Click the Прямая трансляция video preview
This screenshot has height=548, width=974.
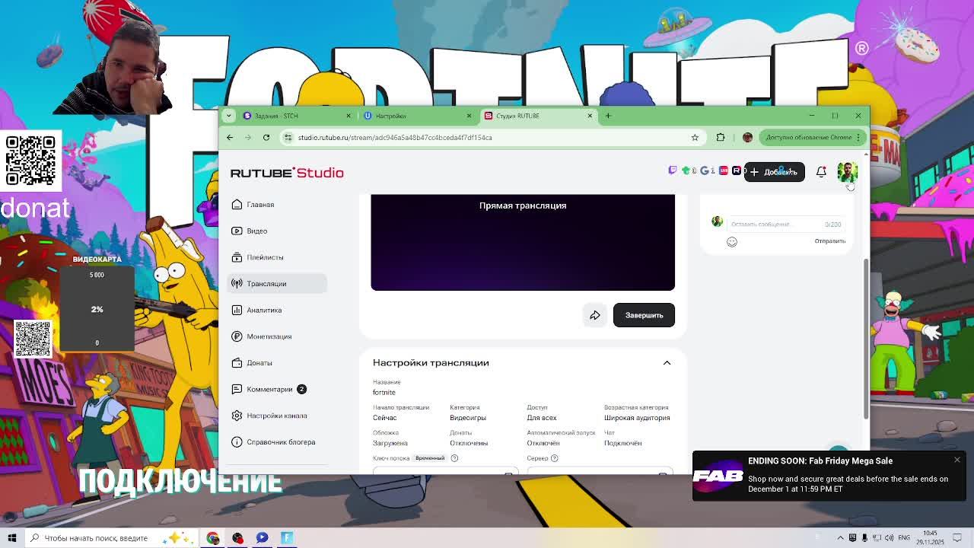tap(523, 242)
